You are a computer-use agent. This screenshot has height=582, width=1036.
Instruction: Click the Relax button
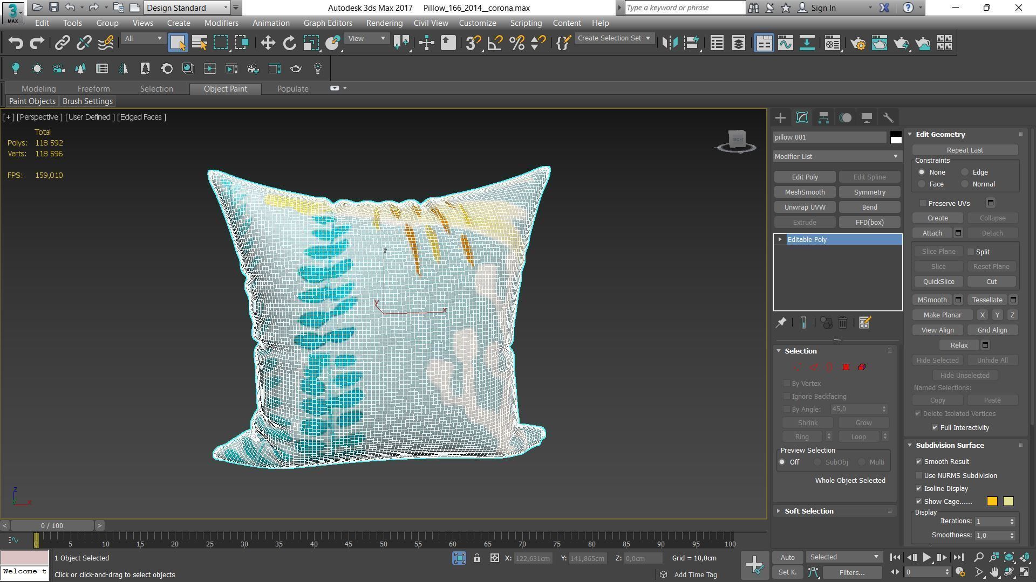pos(959,345)
